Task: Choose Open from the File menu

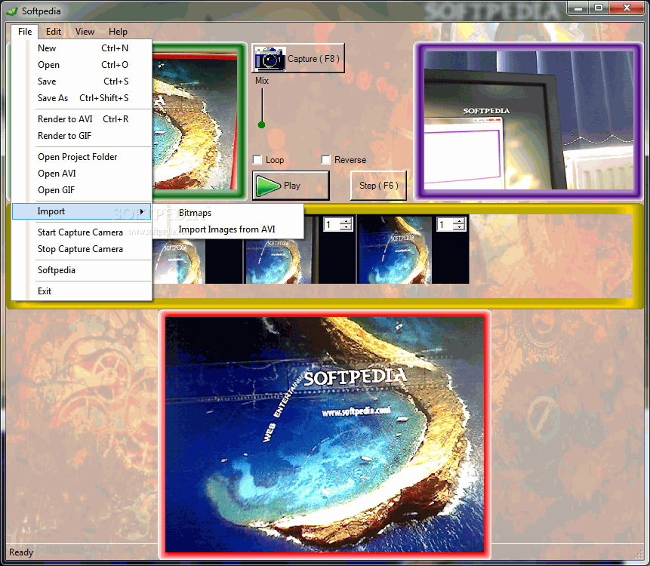Action: click(x=82, y=65)
